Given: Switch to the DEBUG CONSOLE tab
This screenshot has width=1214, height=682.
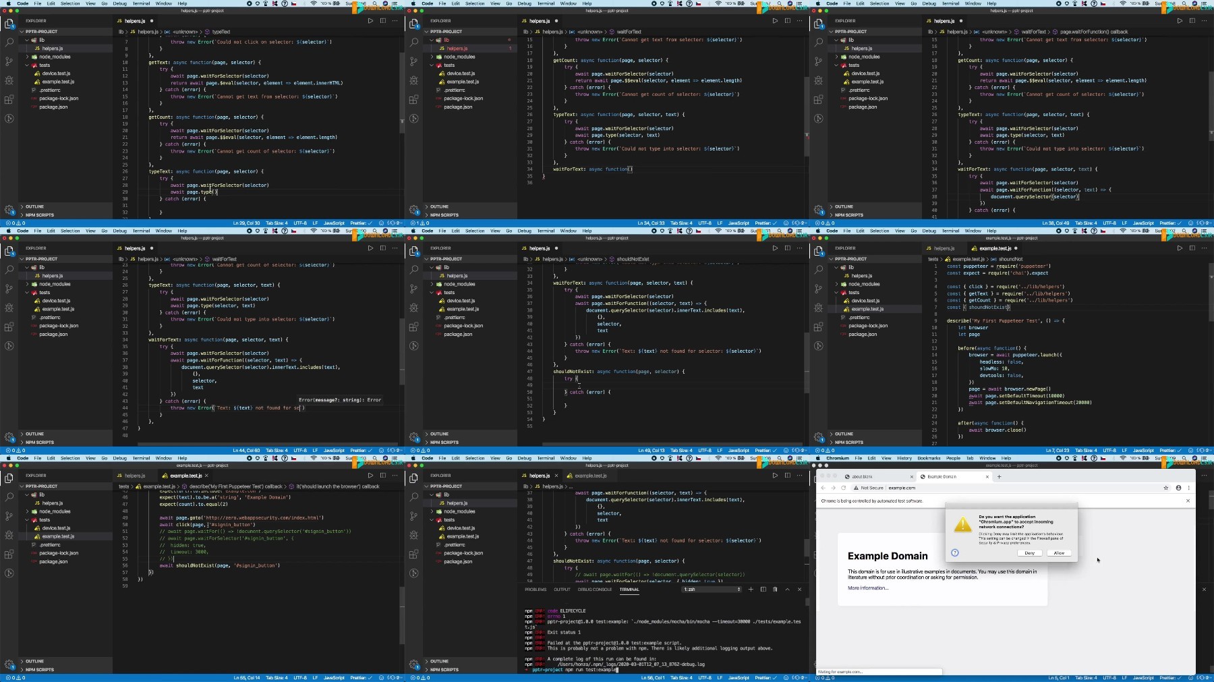Looking at the screenshot, I should (595, 590).
